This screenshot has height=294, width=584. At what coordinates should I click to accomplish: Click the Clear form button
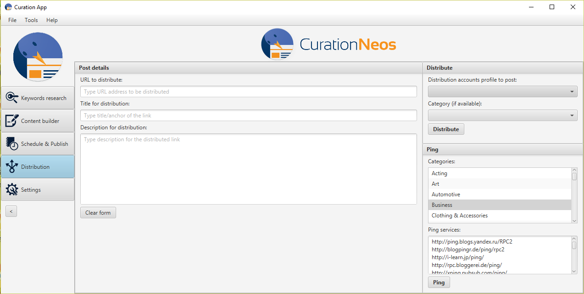click(98, 212)
